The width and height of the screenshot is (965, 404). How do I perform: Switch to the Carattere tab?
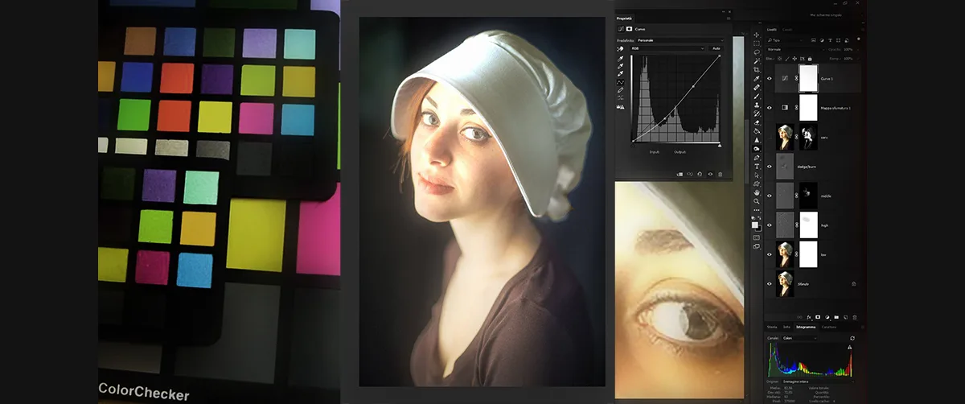pyautogui.click(x=828, y=327)
